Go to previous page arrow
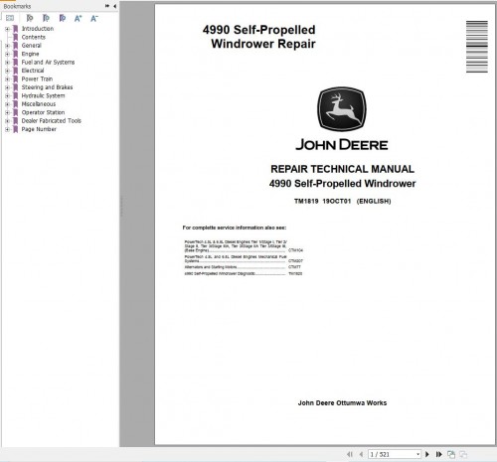 pyautogui.click(x=361, y=454)
